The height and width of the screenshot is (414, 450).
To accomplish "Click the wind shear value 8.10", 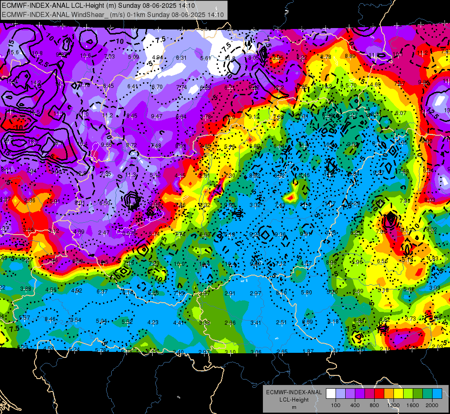I will tap(281, 293).
